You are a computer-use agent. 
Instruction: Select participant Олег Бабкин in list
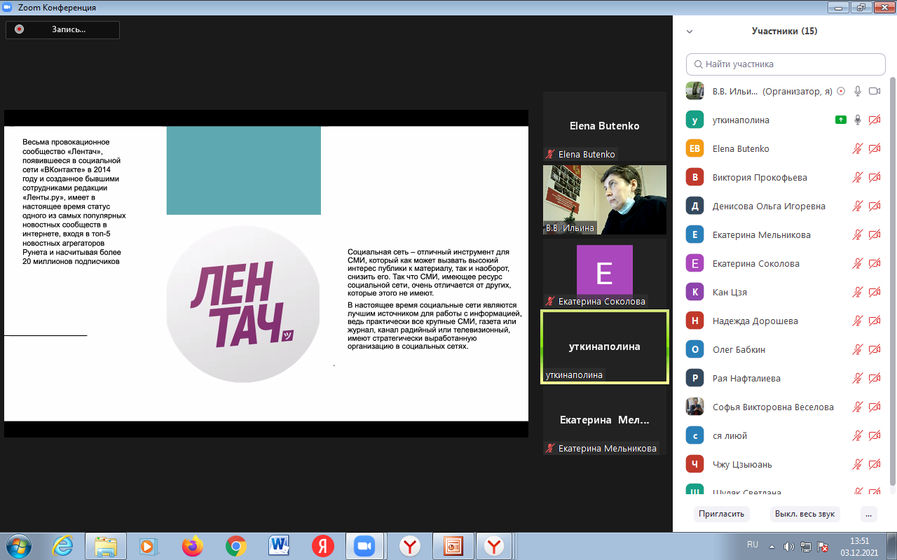pyautogui.click(x=781, y=349)
